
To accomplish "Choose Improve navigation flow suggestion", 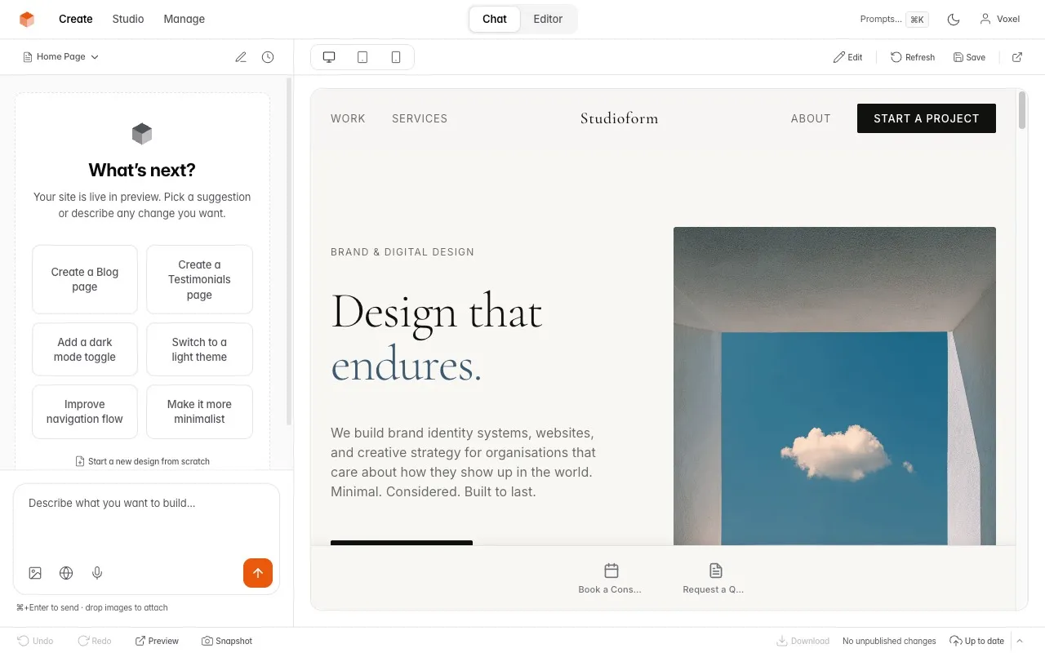I will click(x=84, y=411).
